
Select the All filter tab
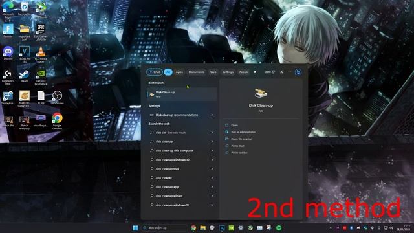[x=168, y=72]
